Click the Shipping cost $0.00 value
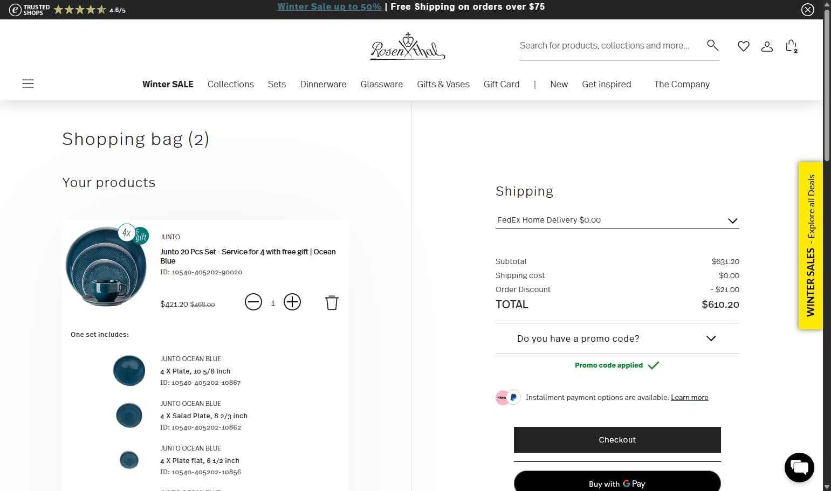 click(x=729, y=275)
